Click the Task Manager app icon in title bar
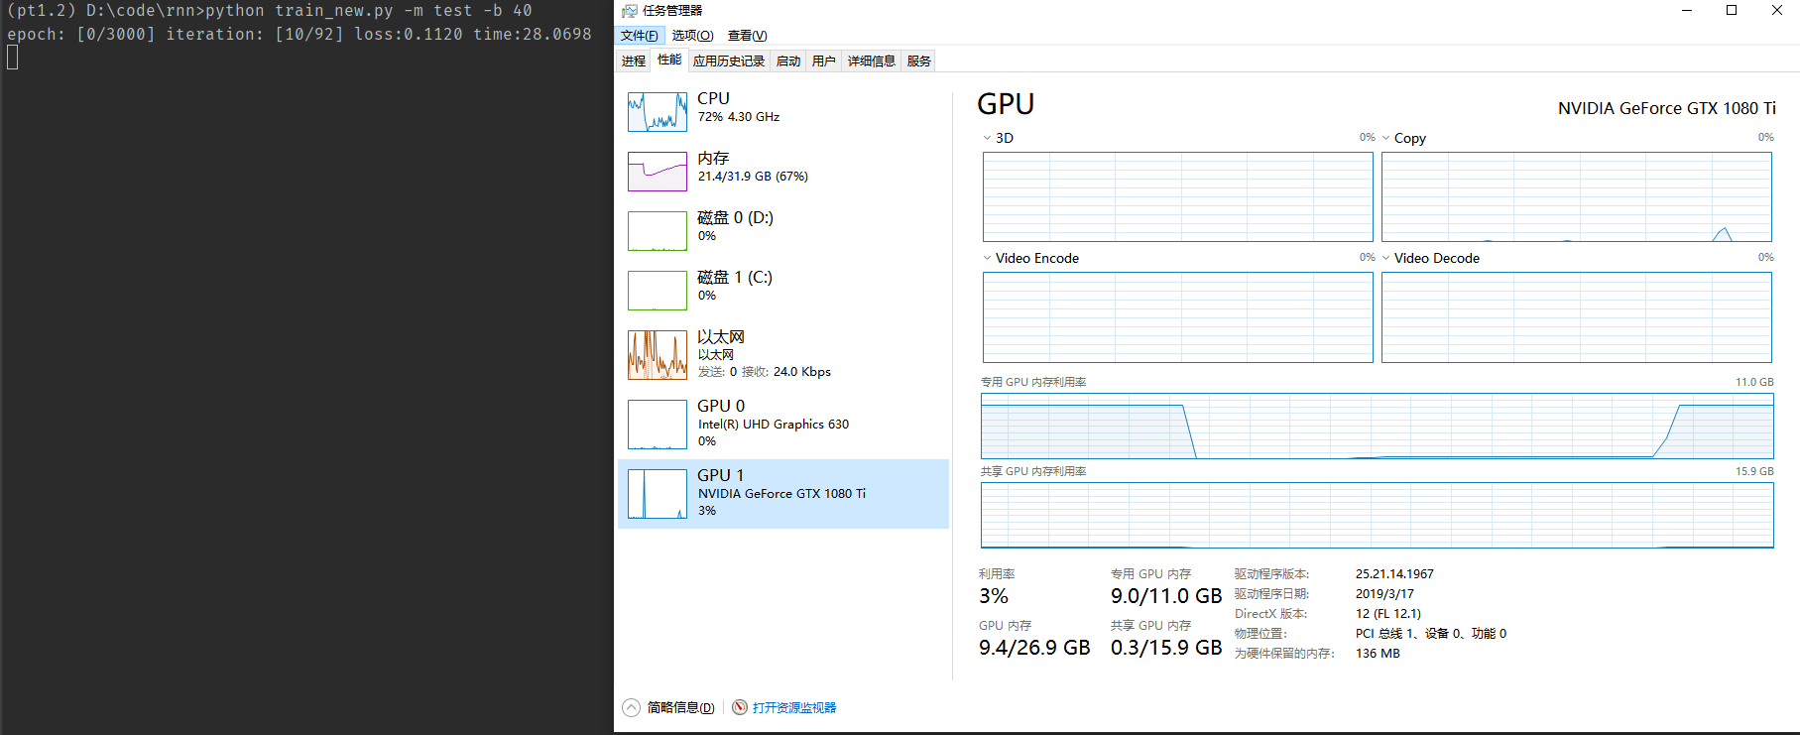 (x=629, y=11)
